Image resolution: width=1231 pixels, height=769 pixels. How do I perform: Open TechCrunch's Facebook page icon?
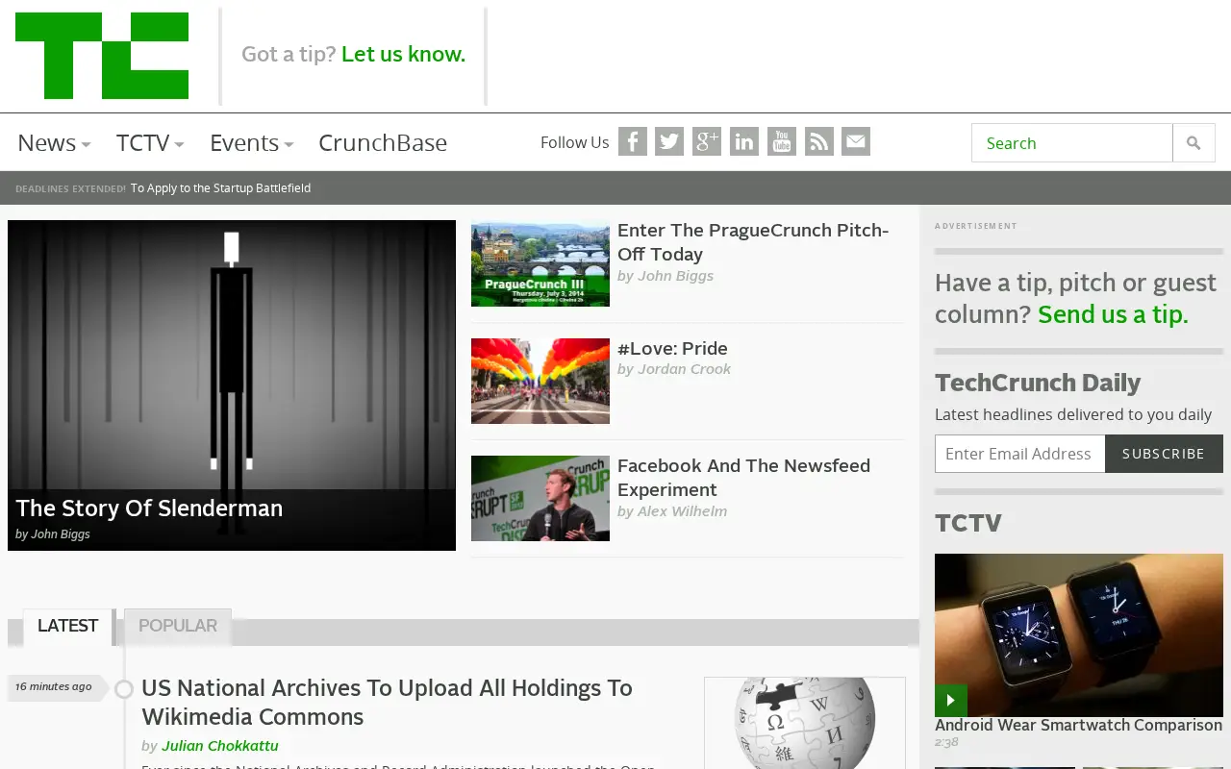(x=632, y=141)
